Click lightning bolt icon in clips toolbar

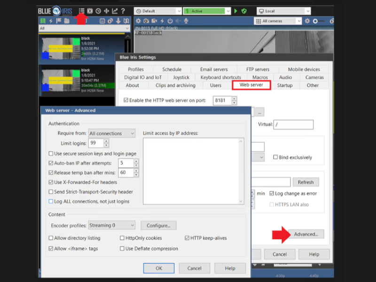click(x=51, y=21)
